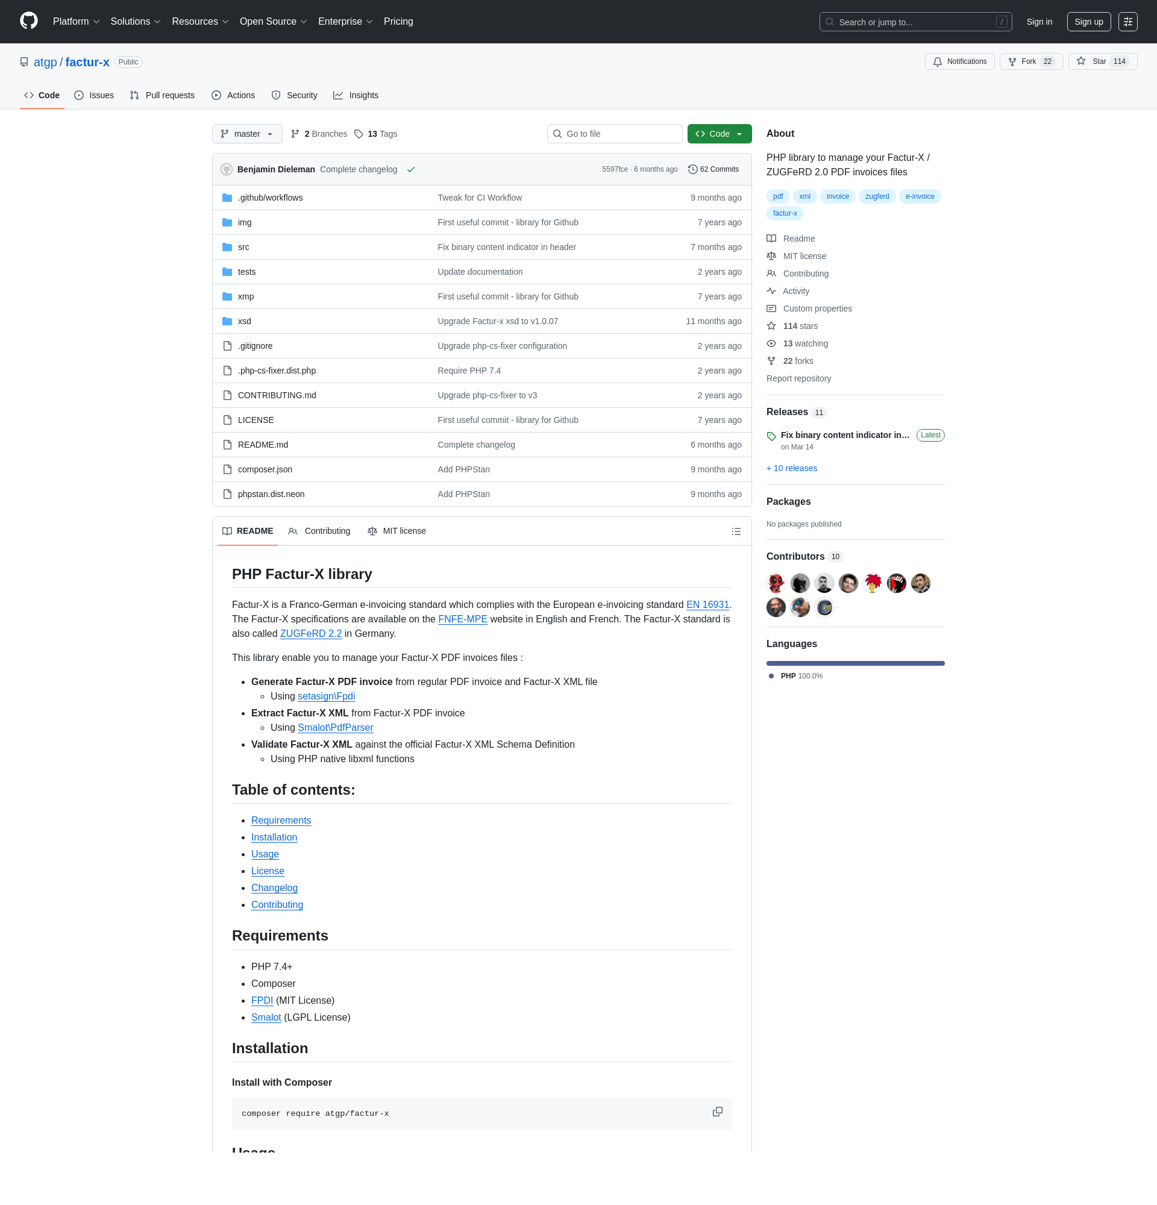This screenshot has width=1157, height=1205.
Task: Select the zugferd topic tag
Action: coord(877,197)
